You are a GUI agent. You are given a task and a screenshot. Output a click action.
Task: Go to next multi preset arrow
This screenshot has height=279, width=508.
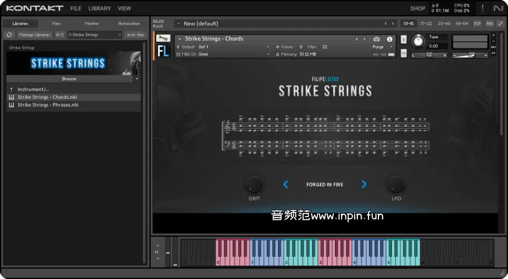tap(393, 23)
